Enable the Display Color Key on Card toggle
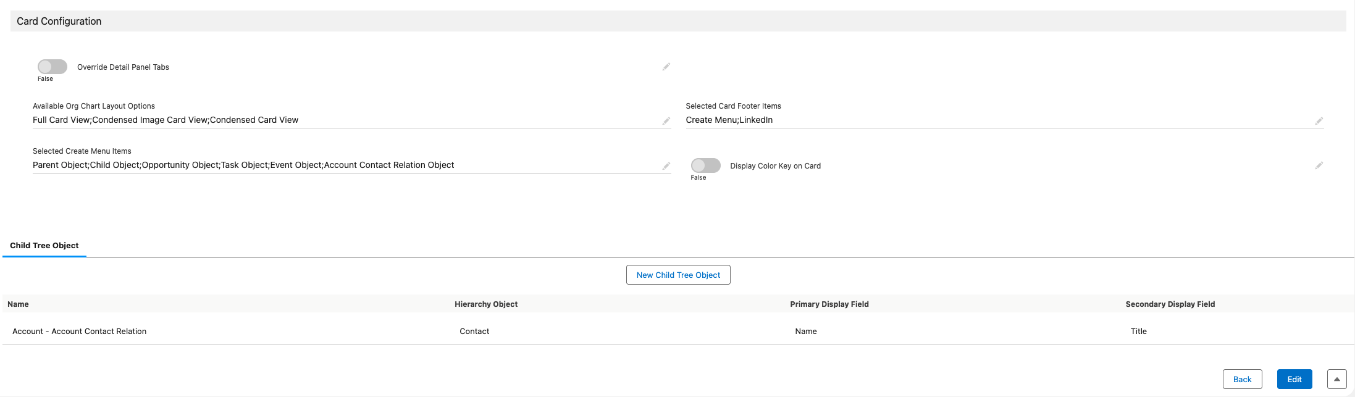Image resolution: width=1355 pixels, height=397 pixels. click(x=705, y=165)
